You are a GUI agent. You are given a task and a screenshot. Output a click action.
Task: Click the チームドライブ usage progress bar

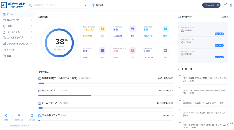(x=106, y=108)
